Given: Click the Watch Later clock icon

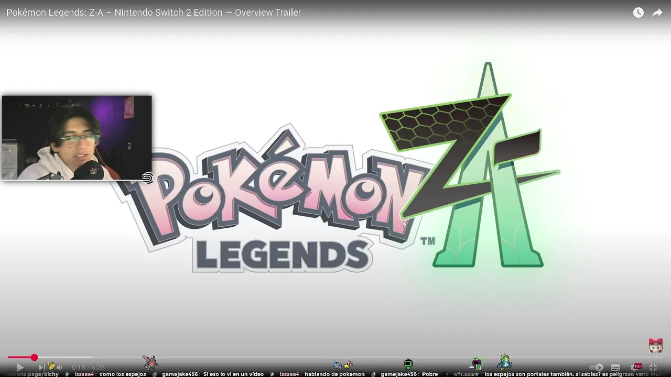Looking at the screenshot, I should tap(638, 13).
